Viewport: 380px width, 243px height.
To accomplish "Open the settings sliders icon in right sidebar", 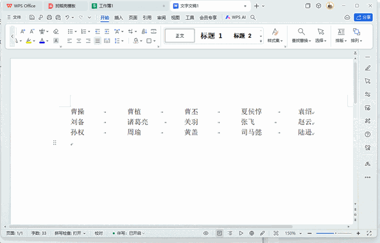I will [368, 94].
